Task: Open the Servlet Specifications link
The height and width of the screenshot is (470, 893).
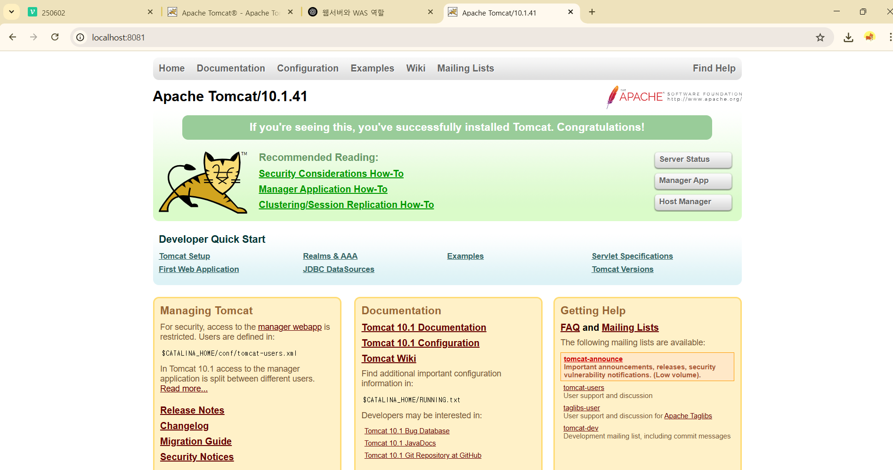Action: coord(632,256)
